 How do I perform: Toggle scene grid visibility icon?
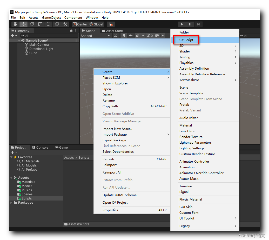tap(157, 36)
